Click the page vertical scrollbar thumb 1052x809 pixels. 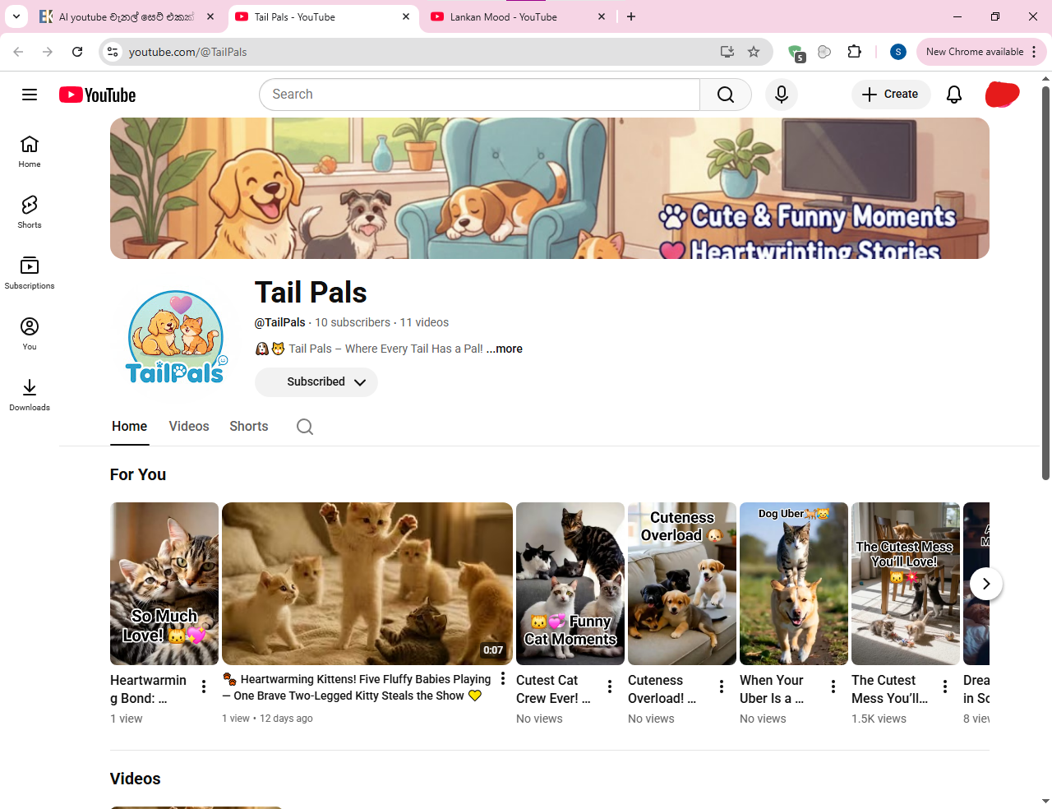[1045, 282]
